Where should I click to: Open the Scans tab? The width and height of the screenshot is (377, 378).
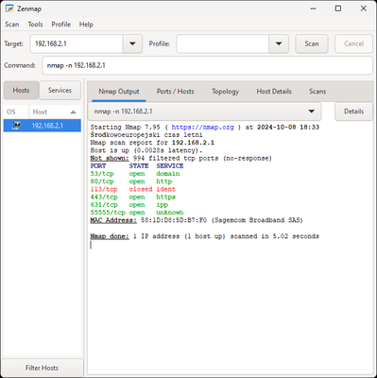point(317,92)
